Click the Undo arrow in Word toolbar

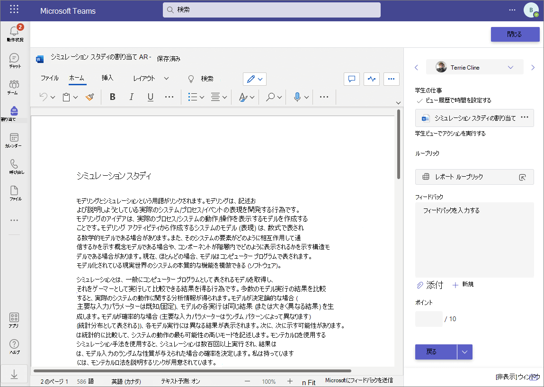click(44, 97)
